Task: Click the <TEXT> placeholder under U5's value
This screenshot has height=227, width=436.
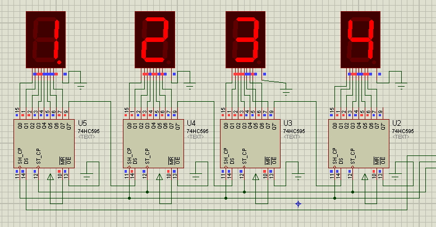Action: coord(86,137)
